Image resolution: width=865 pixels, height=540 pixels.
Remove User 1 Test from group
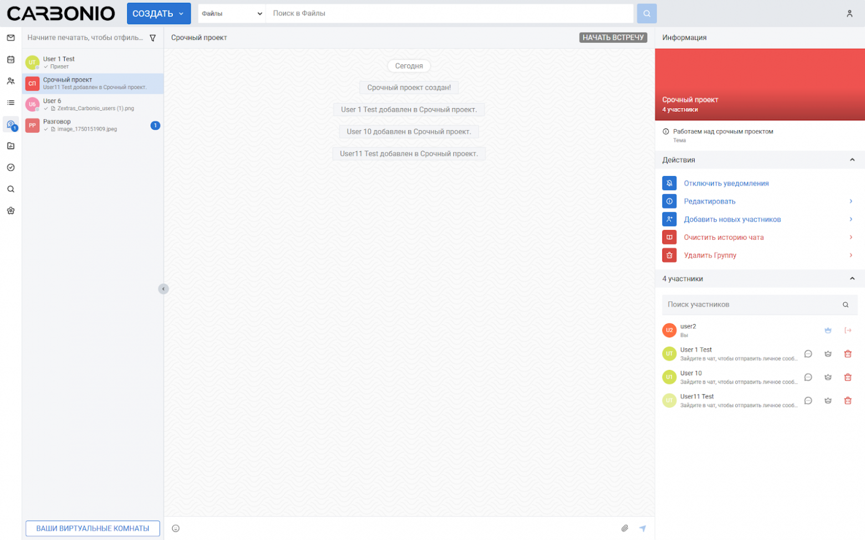tap(848, 354)
